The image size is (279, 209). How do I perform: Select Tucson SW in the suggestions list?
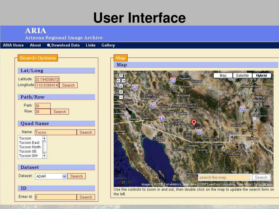coord(28,156)
